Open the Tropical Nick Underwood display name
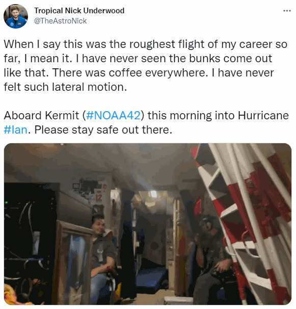This screenshot has height=309, width=296. click(x=79, y=11)
